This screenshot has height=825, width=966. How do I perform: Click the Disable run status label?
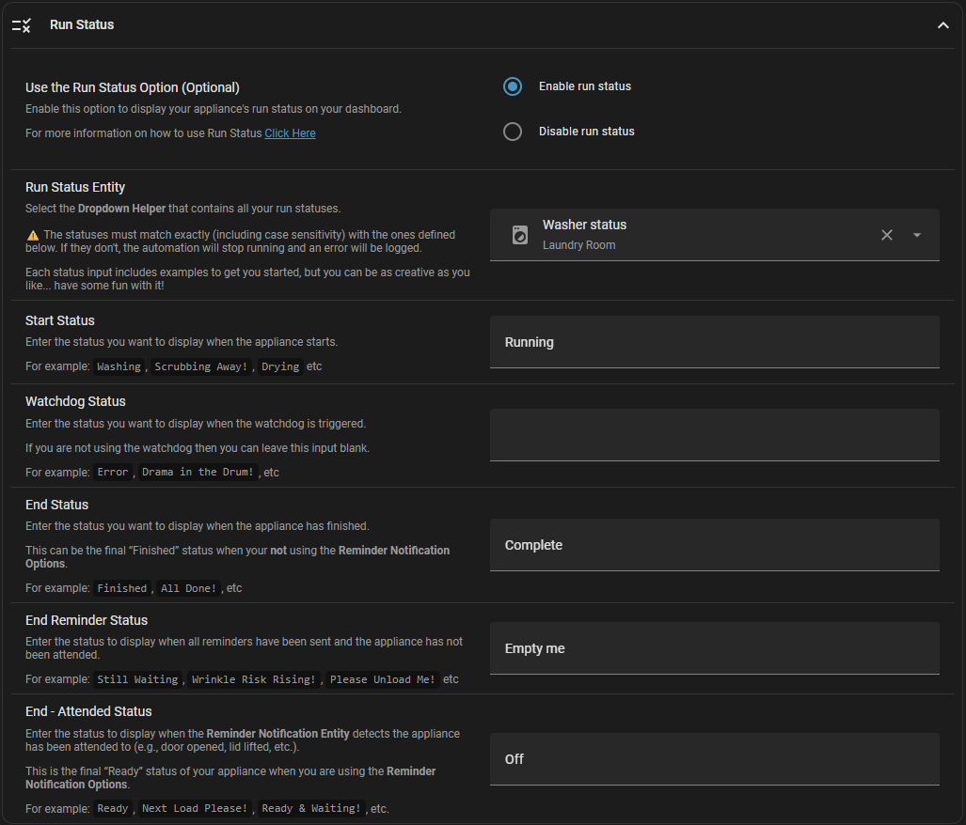point(586,132)
